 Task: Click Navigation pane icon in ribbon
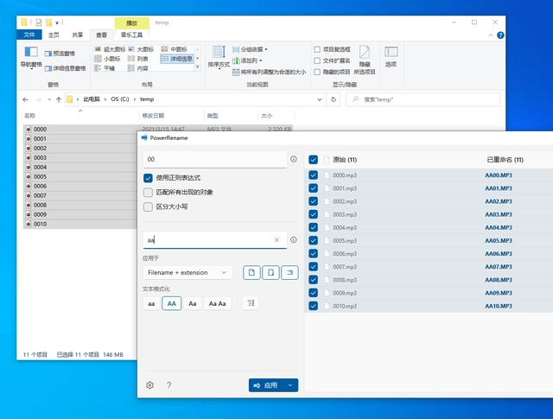31,56
